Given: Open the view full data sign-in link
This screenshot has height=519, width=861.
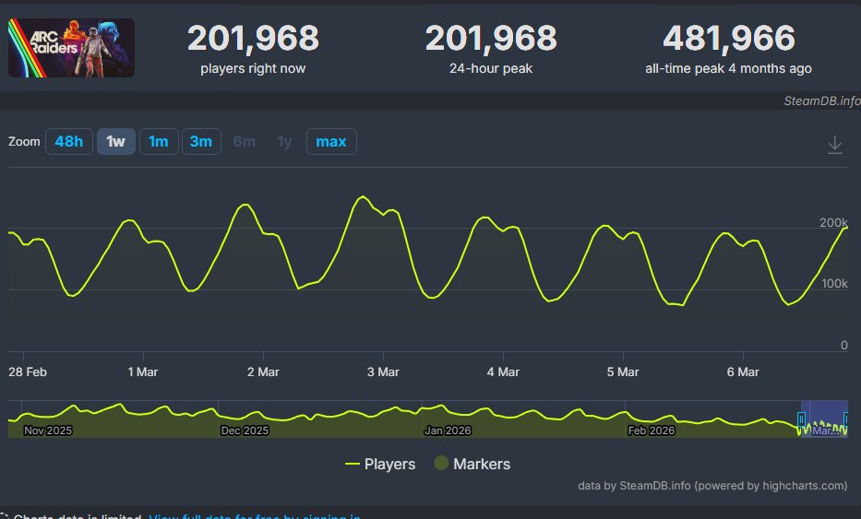Looking at the screenshot, I should [255, 515].
